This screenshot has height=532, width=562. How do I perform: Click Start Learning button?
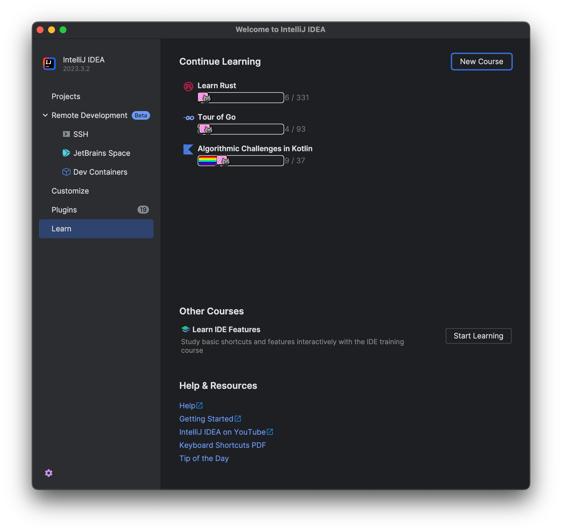click(x=478, y=336)
